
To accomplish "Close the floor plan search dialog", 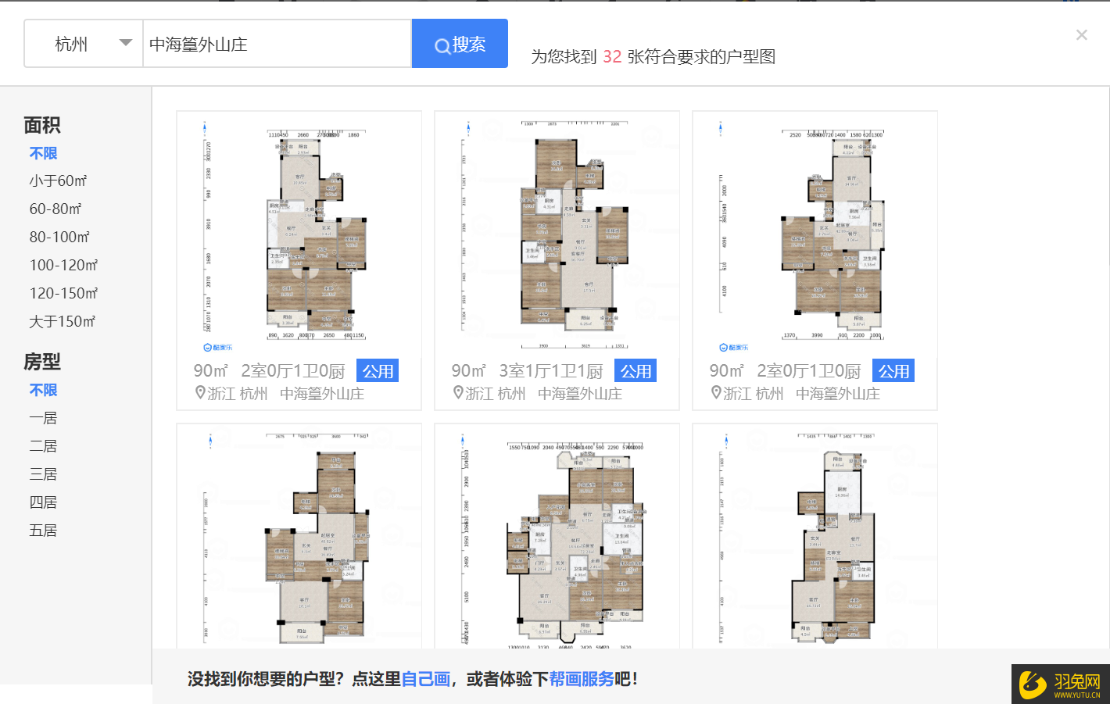I will [1081, 35].
